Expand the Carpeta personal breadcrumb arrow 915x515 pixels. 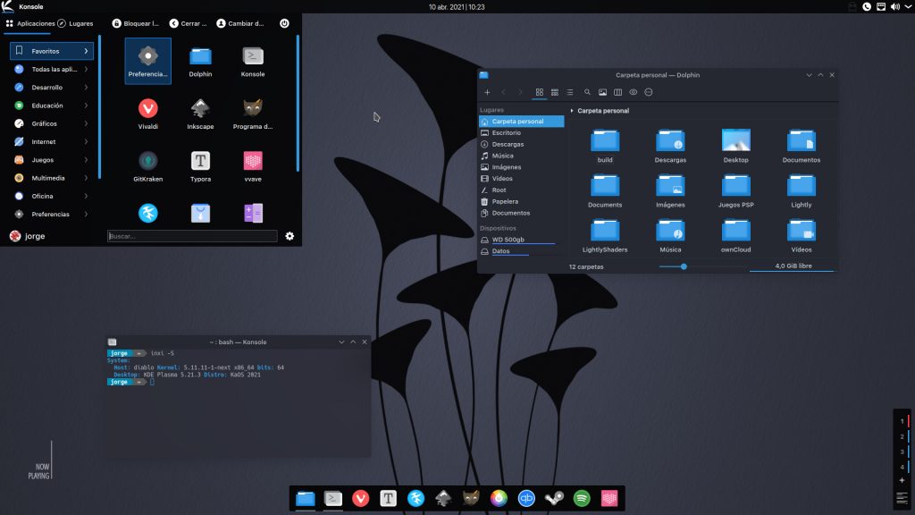572,111
